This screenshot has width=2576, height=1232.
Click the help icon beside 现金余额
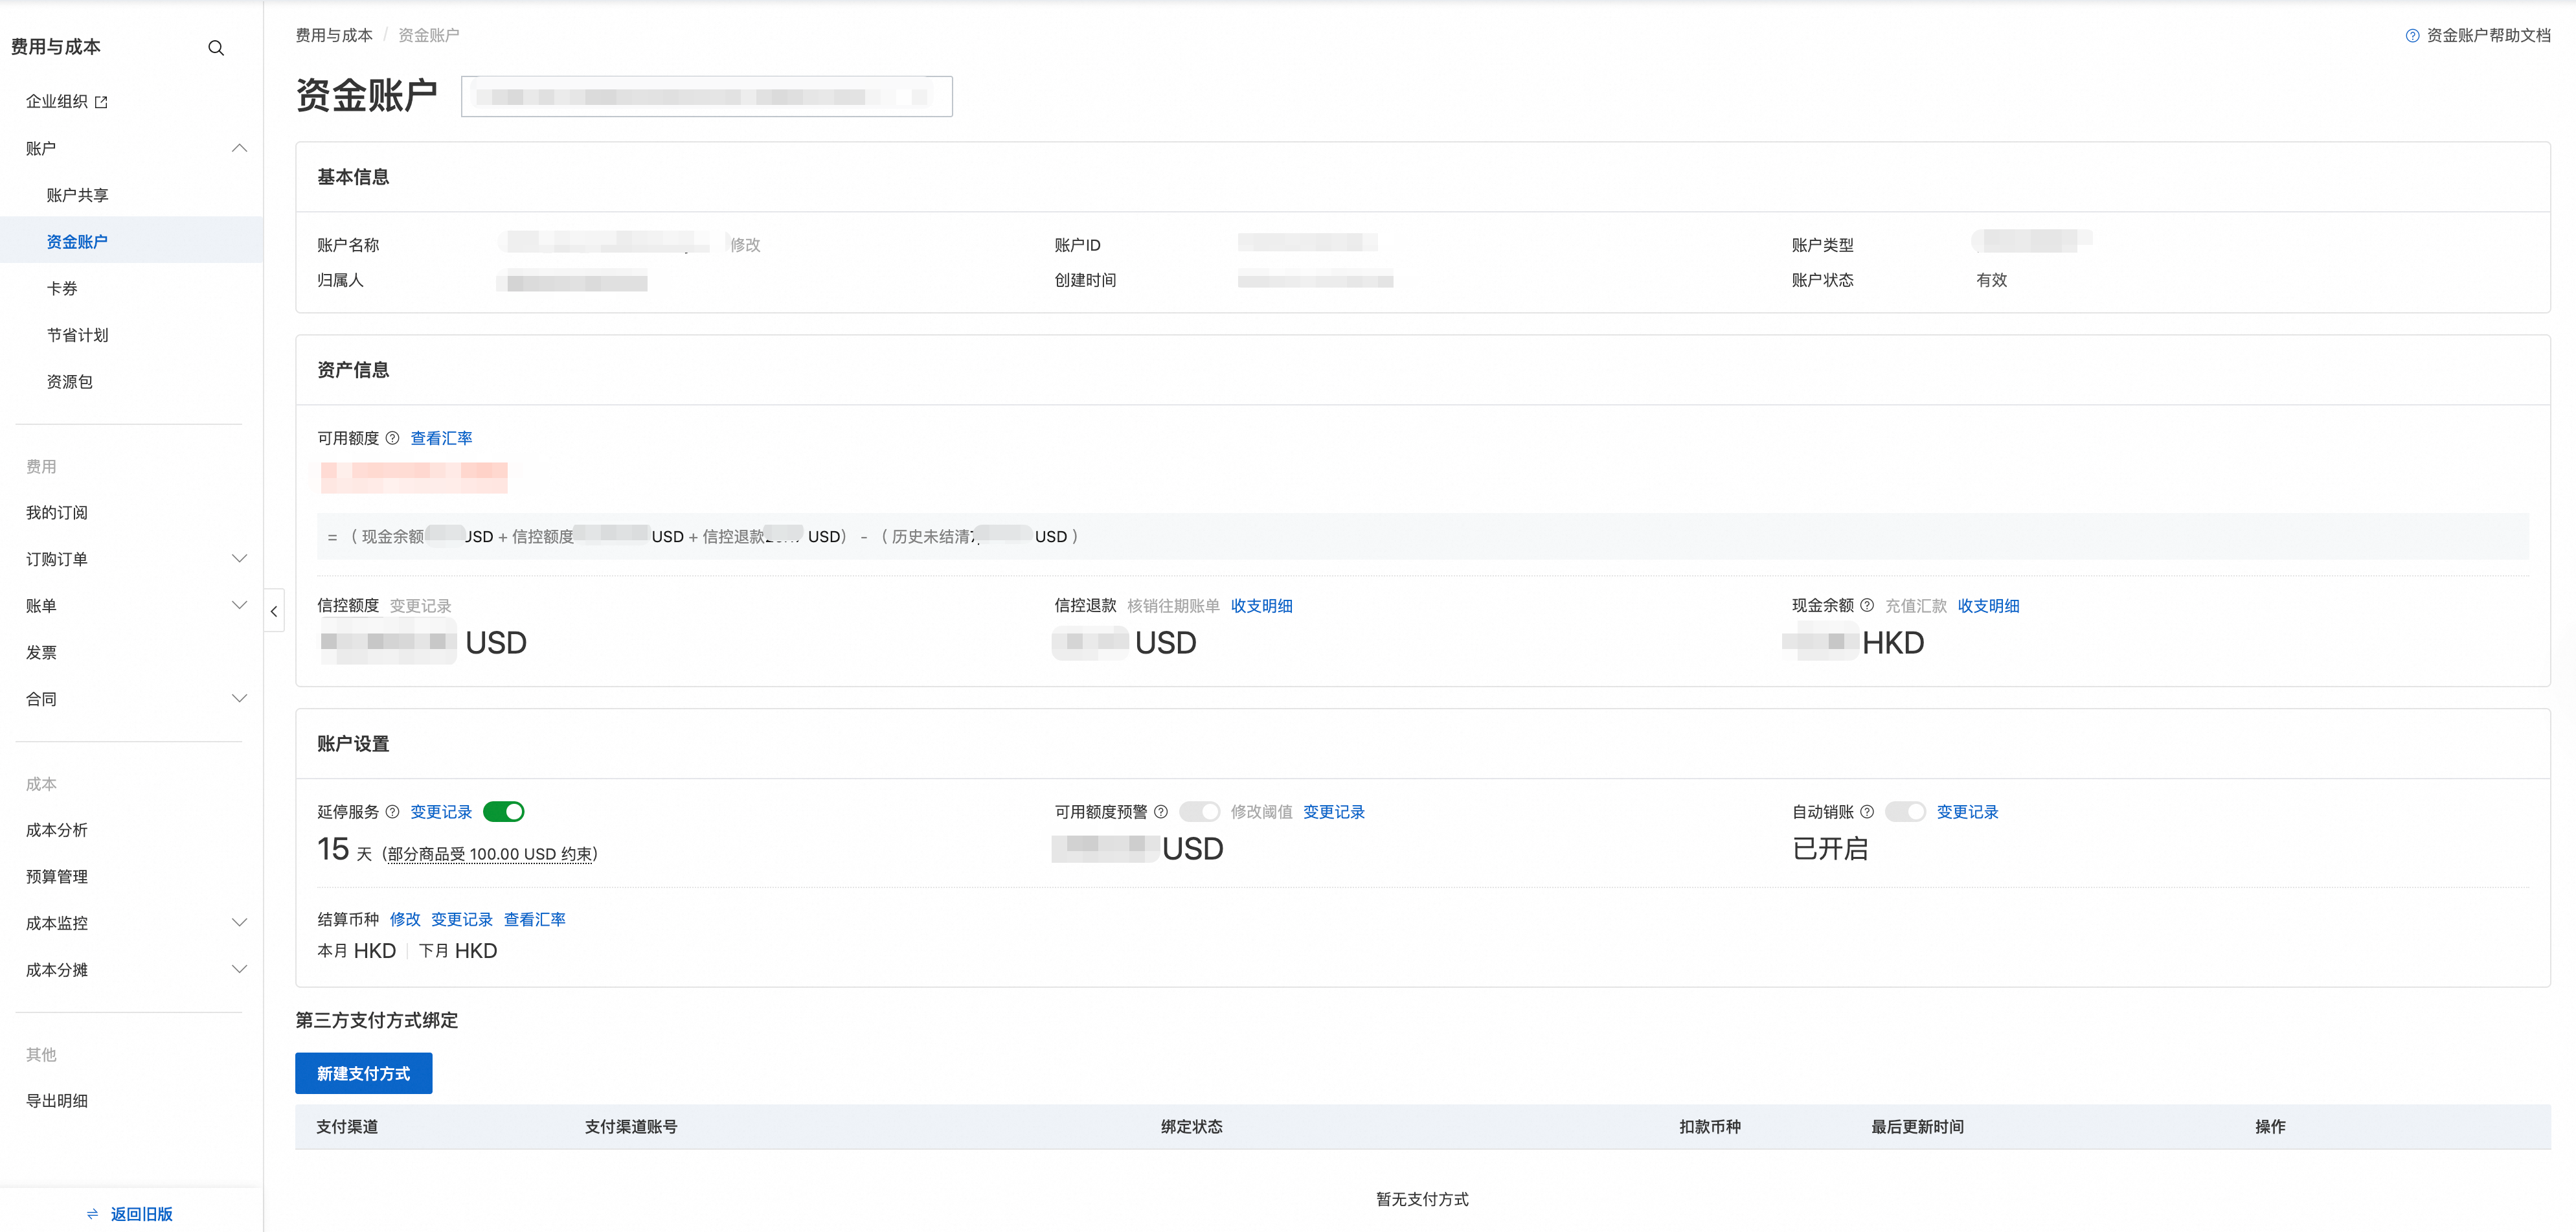tap(1866, 605)
